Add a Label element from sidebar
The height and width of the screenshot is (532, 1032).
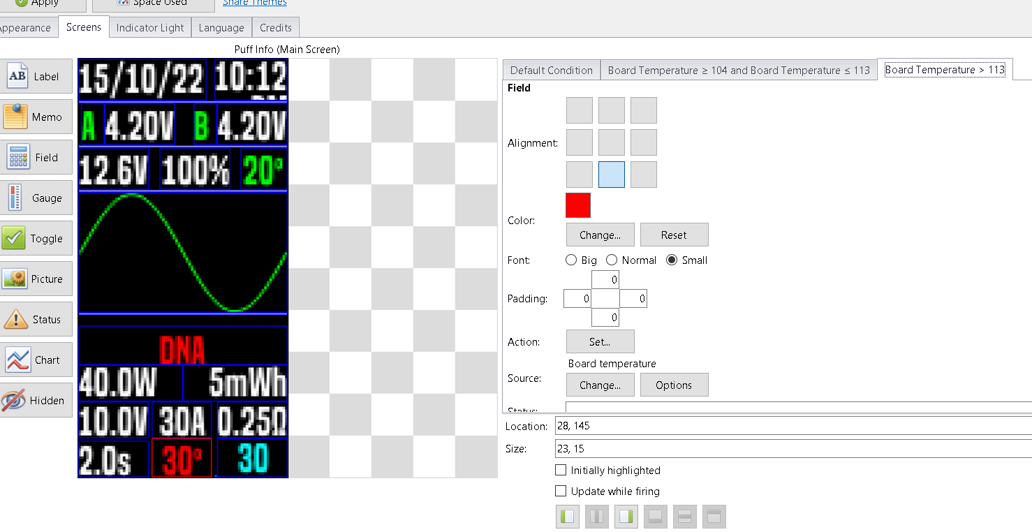(x=36, y=77)
